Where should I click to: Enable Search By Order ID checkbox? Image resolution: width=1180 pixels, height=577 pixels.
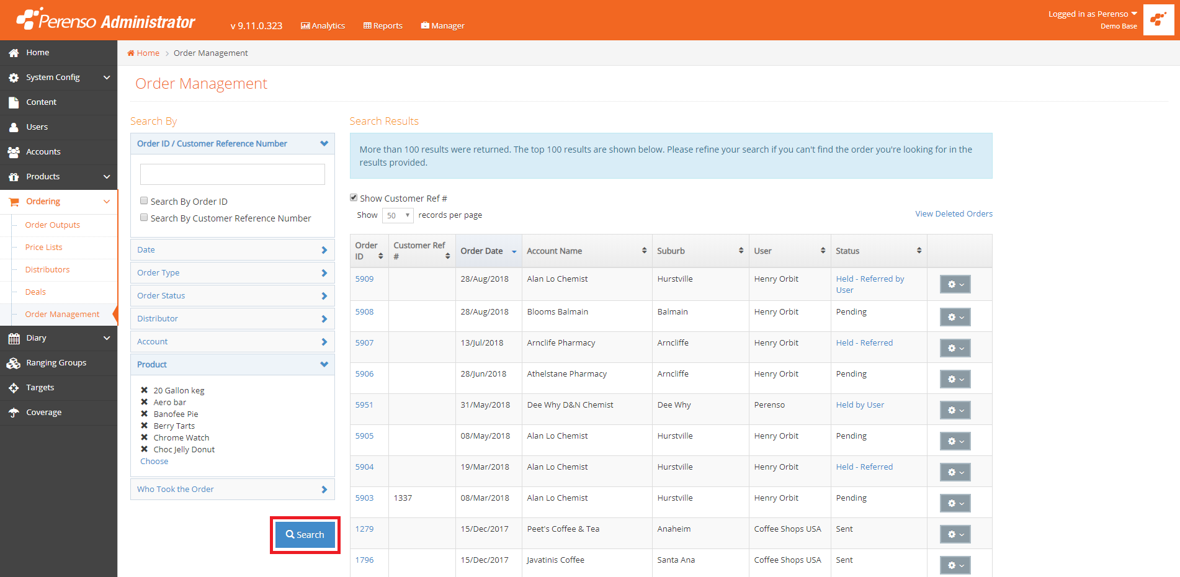coord(144,200)
